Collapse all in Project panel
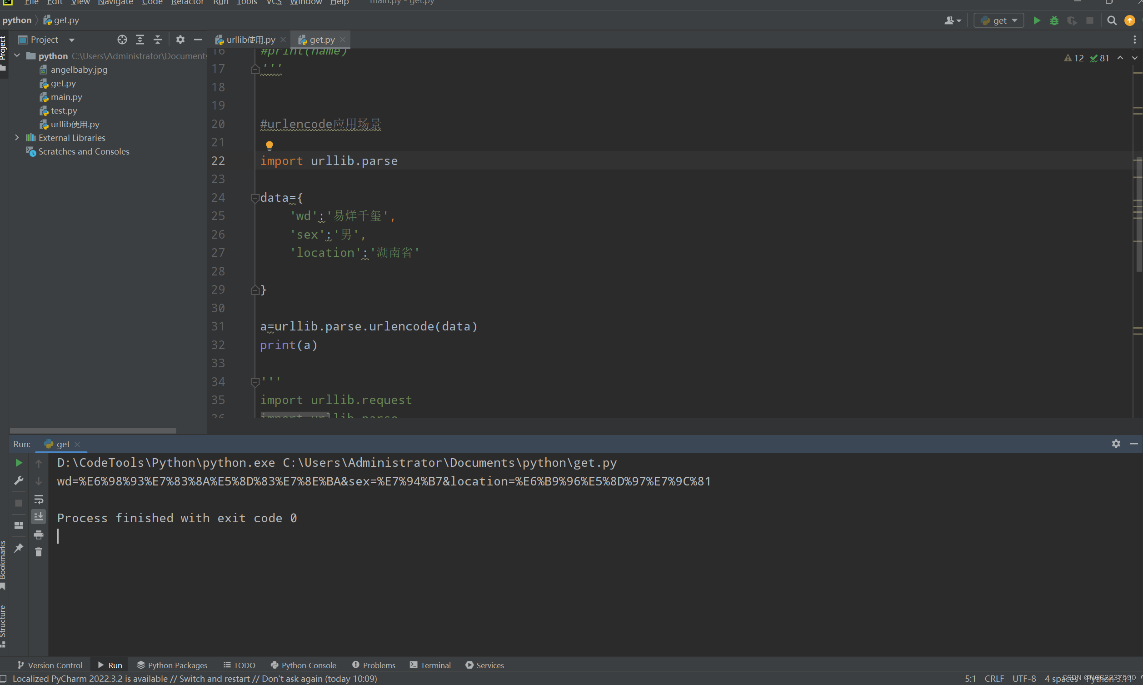 click(x=157, y=40)
